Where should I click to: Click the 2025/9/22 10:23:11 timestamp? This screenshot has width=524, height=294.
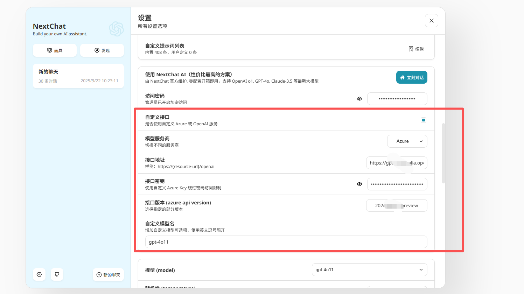point(99,81)
